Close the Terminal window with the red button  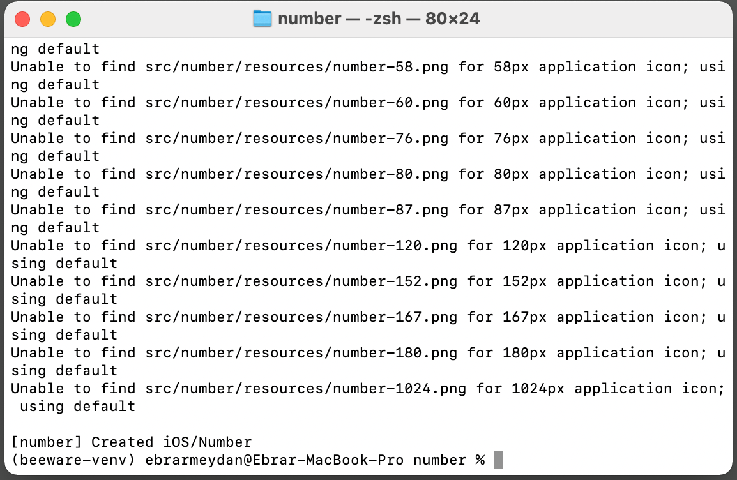pyautogui.click(x=22, y=19)
